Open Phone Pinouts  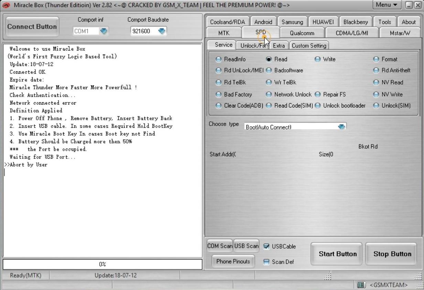click(x=233, y=262)
